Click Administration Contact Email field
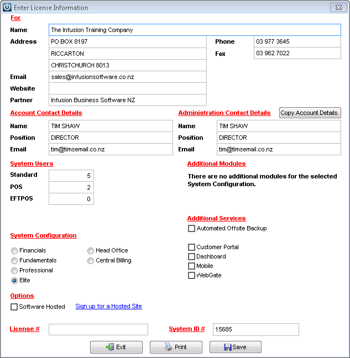This screenshot has height=358, width=350. [x=279, y=149]
